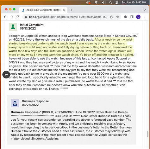Click the date and time in menu bar

[134, 2]
